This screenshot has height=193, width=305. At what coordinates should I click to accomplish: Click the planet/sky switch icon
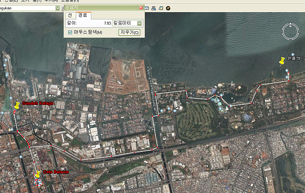168,8
